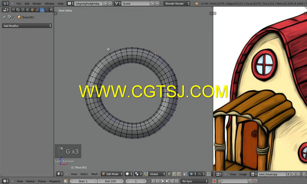Screen dimensions: 307x184
Task: Enable vertex select mode
Action: pos(169,174)
